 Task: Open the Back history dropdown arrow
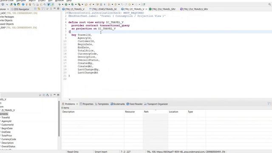(133, 4)
